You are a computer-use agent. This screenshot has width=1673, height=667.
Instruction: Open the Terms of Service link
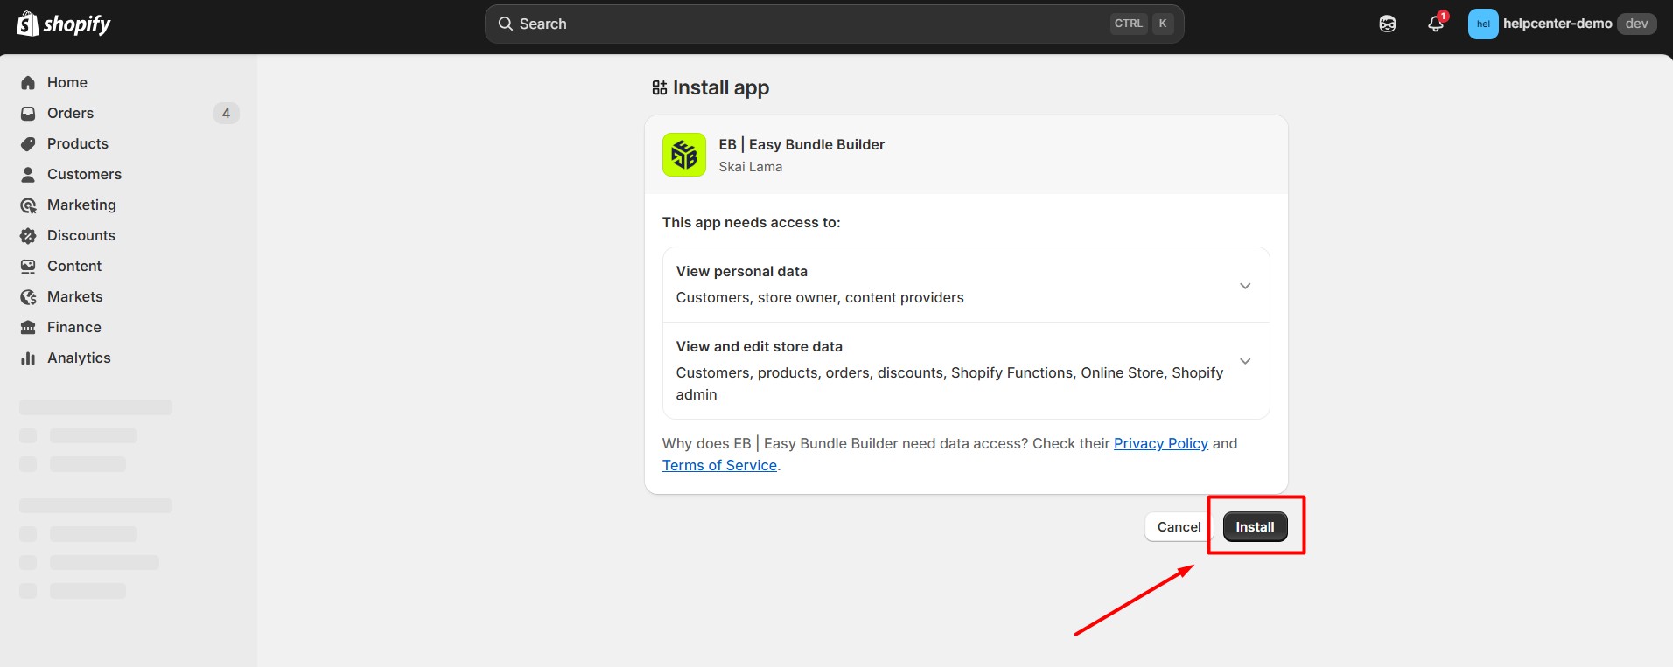(719, 465)
